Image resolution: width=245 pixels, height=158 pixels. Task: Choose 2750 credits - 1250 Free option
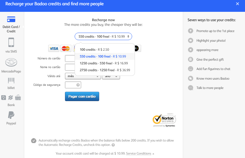coord(105,70)
